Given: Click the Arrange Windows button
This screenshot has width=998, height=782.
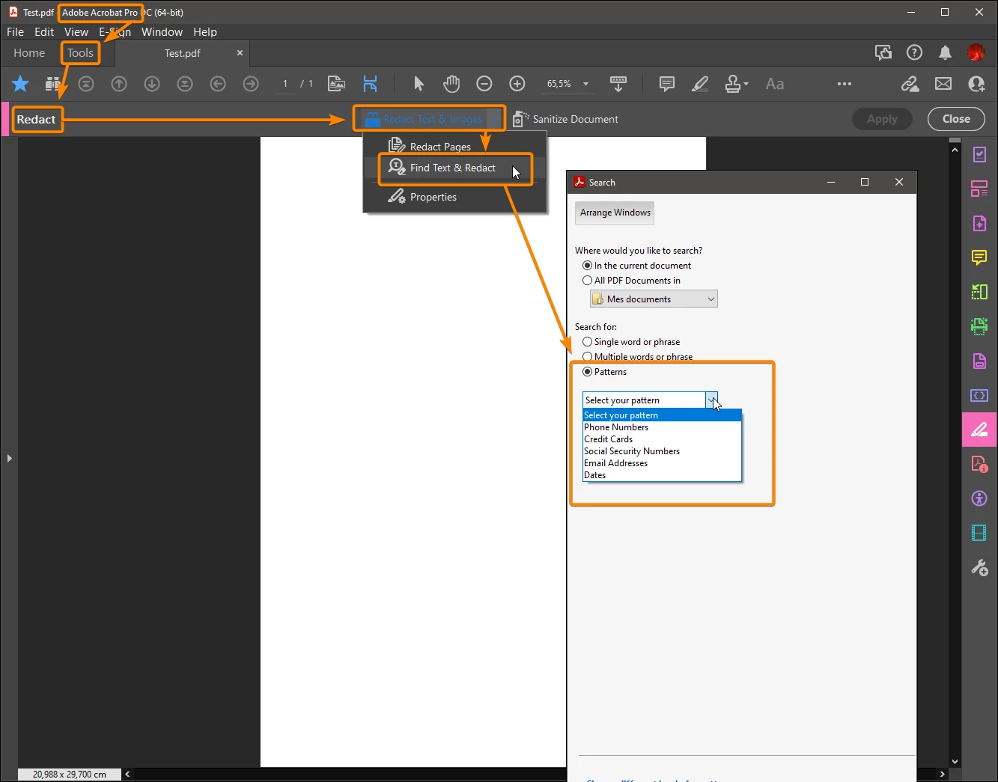Looking at the screenshot, I should click(615, 213).
